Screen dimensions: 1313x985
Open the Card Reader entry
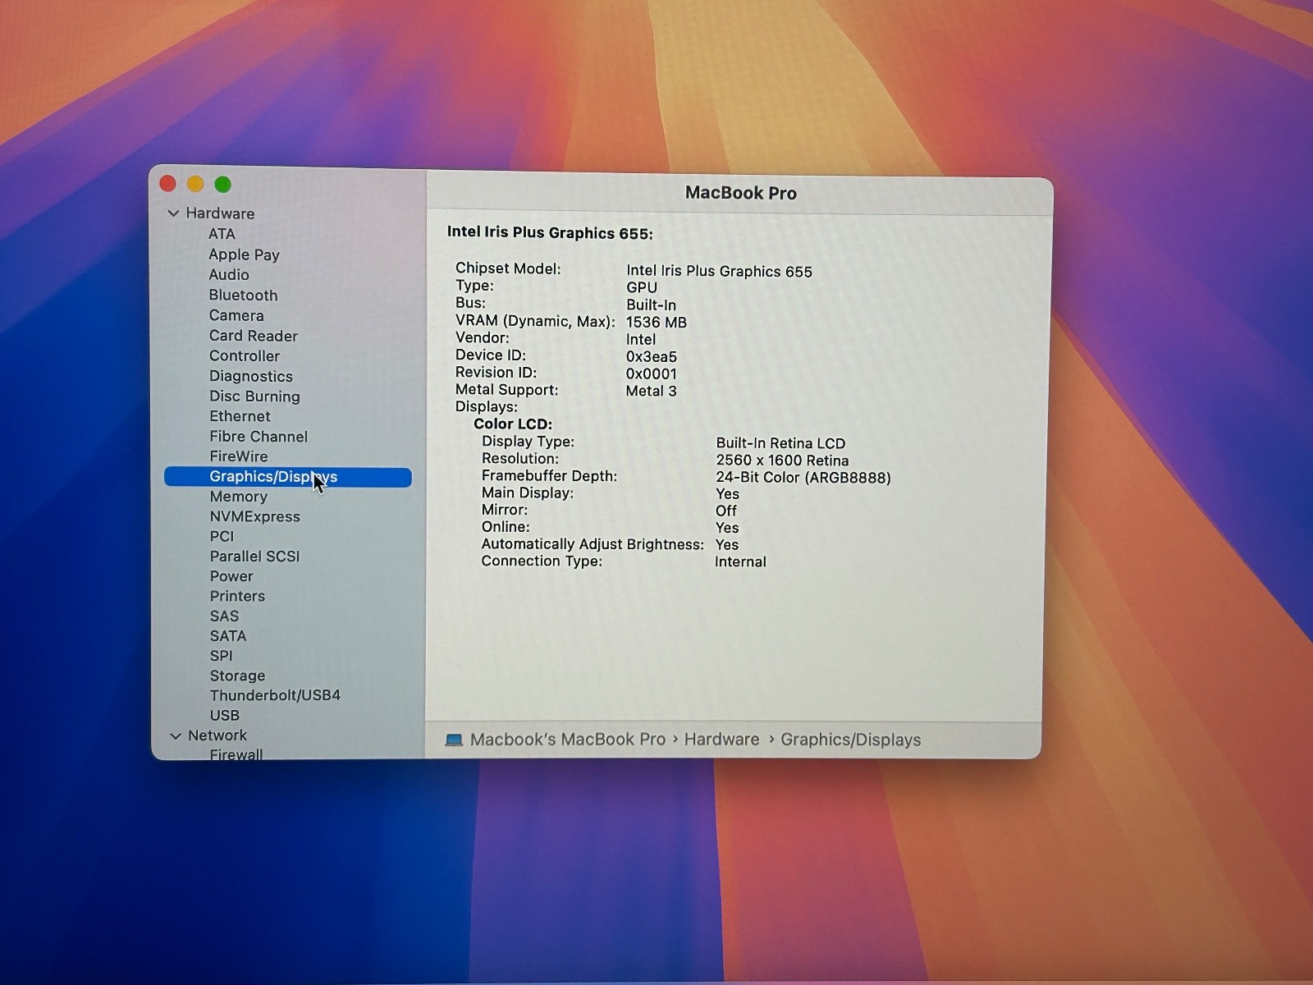(x=254, y=336)
